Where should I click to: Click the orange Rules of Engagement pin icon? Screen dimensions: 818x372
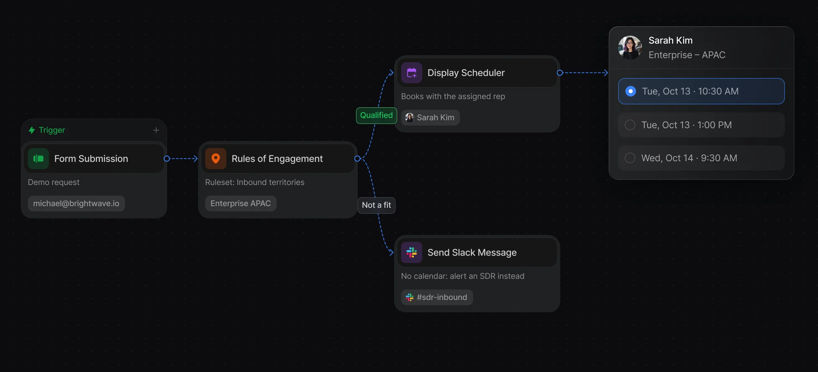click(x=216, y=159)
